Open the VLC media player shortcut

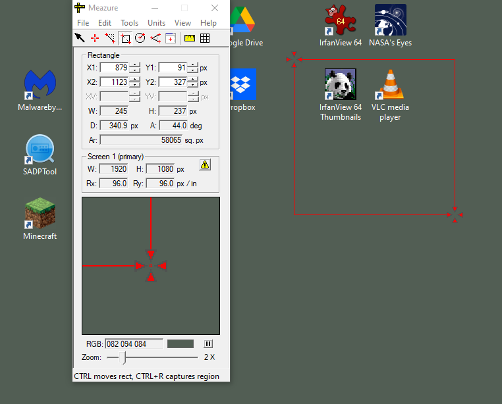pos(390,95)
